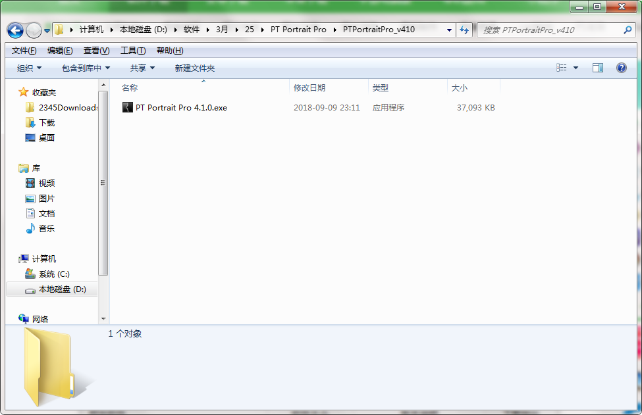Open the 文档 library
Screen dimensions: 642x415
[x=47, y=214]
